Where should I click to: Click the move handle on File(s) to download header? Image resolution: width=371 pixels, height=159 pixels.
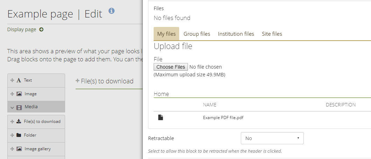[x=77, y=81]
